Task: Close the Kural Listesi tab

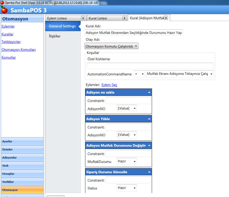Action: coord(124,18)
